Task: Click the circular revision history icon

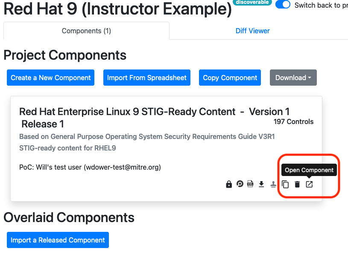Action: (x=240, y=184)
